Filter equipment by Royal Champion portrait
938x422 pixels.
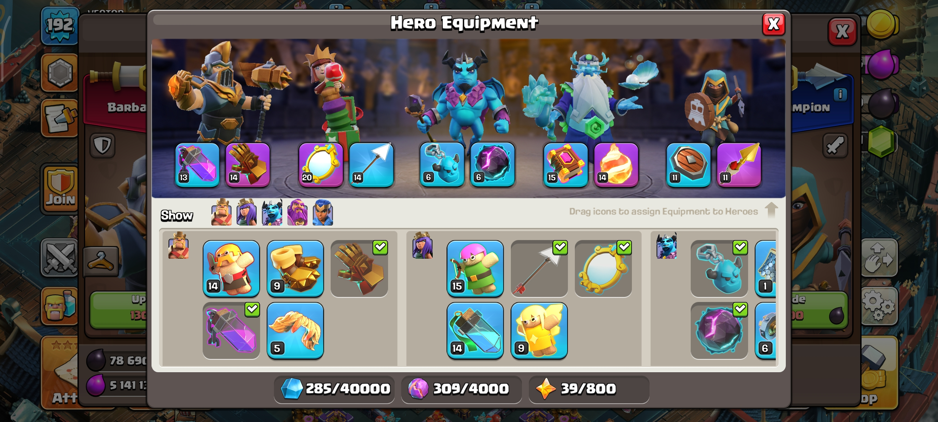coord(323,212)
